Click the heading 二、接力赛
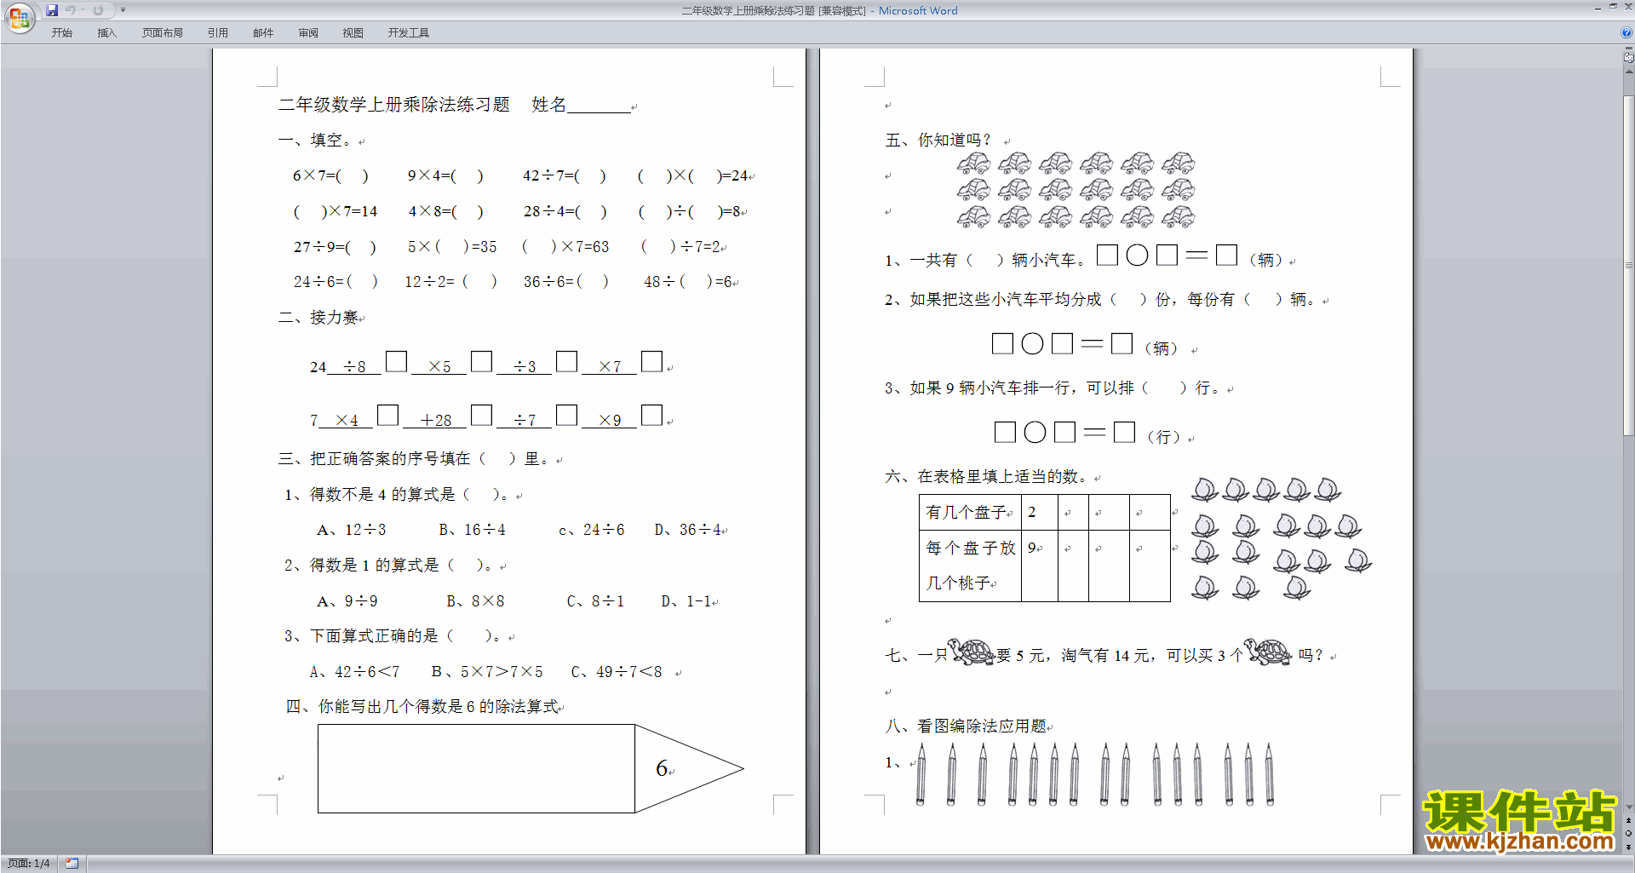 coord(318,318)
